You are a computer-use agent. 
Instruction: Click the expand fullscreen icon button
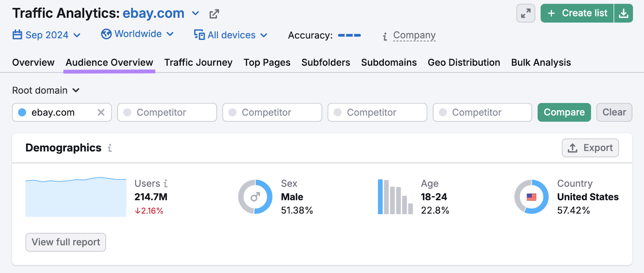coord(526,13)
